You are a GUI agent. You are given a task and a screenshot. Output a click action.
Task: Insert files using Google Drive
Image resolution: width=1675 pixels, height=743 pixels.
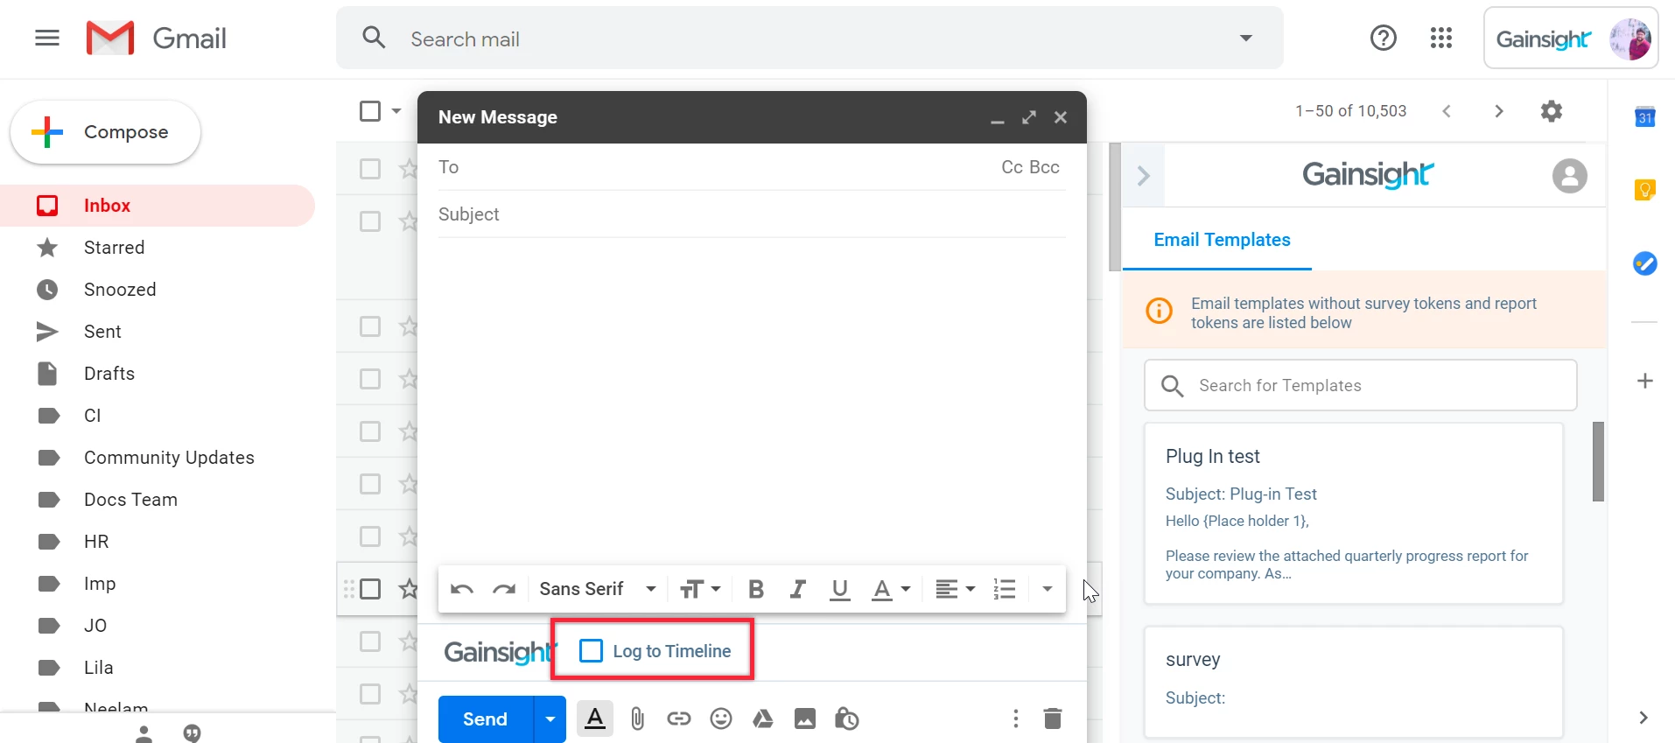(x=763, y=718)
